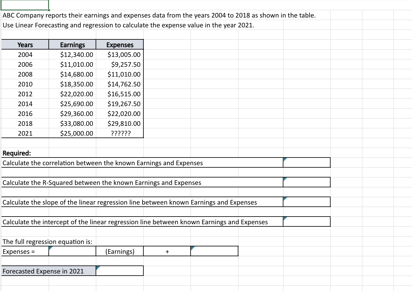The image size is (412, 291).
Task: Select the R-Squared answer entry box
Action: coord(306,182)
